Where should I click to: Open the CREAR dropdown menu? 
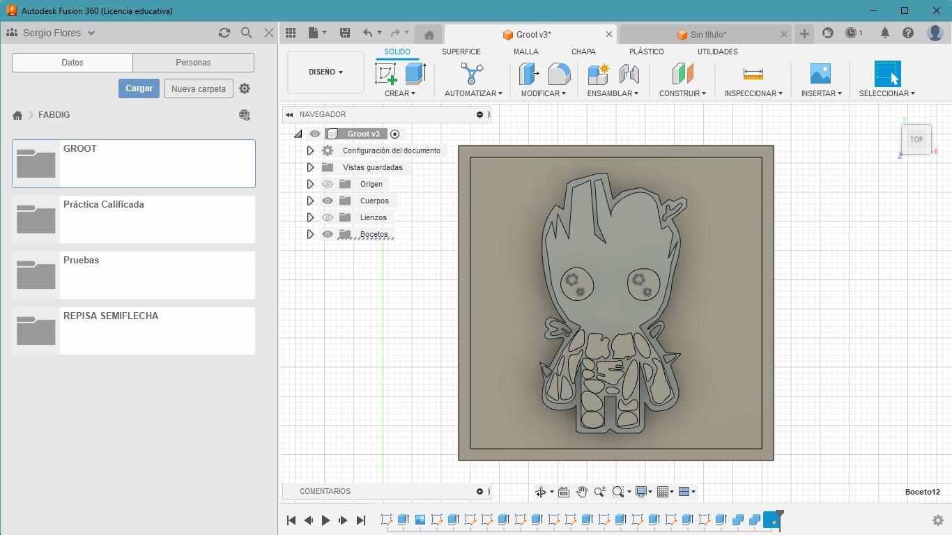point(399,93)
